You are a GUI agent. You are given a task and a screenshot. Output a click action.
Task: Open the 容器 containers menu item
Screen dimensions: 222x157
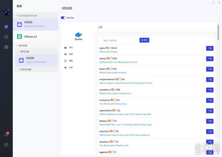point(68,54)
